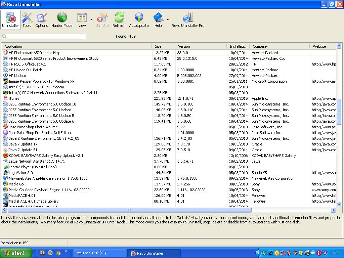Click the Revo Uninstaller taskbar button
The image size is (344, 258).
point(154,253)
